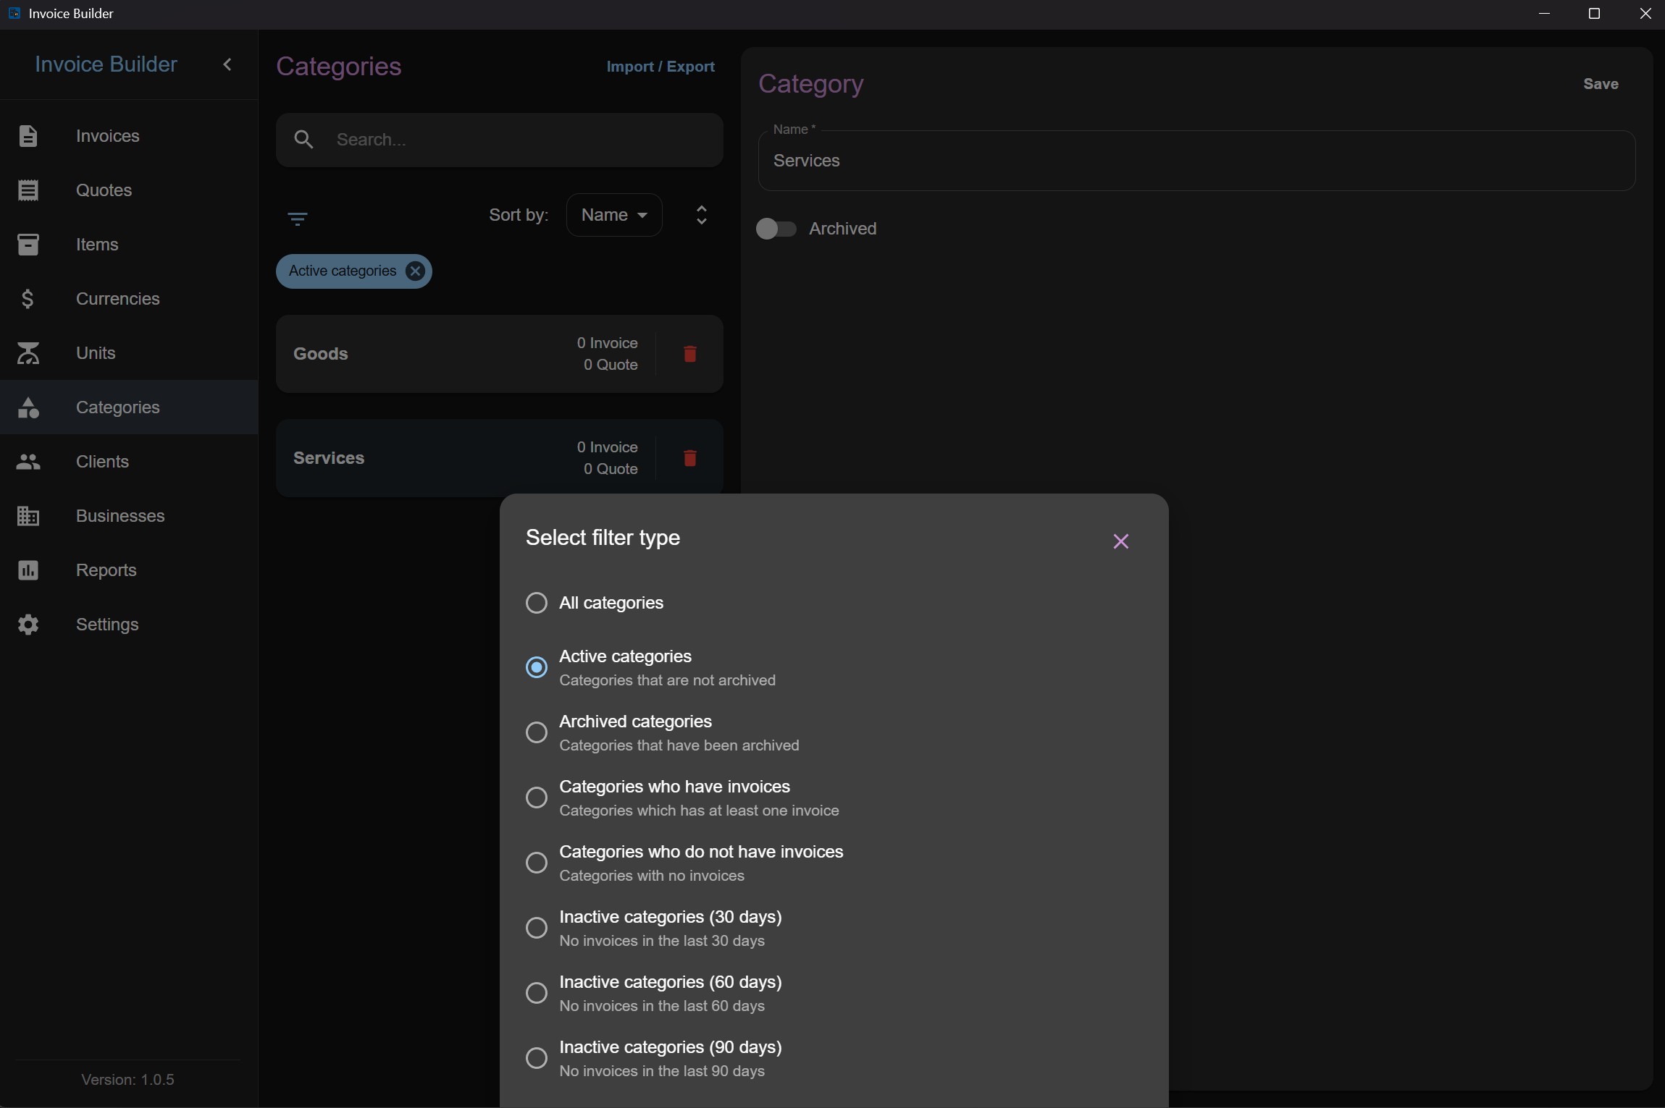Delete the Goods category
This screenshot has height=1108, width=1665.
[x=689, y=354]
